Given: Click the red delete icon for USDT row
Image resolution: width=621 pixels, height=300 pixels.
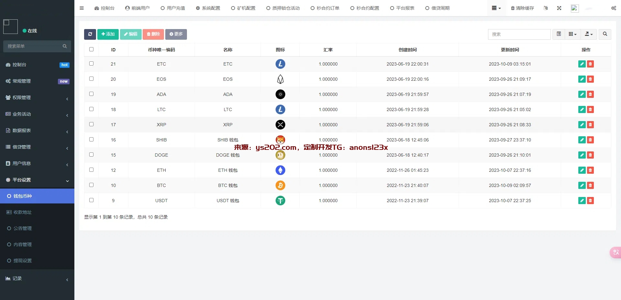Looking at the screenshot, I should (590, 201).
